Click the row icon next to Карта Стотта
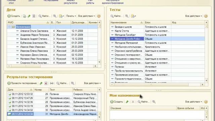 click(112, 31)
